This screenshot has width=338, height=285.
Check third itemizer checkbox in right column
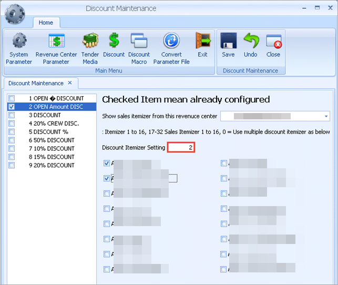(x=224, y=194)
